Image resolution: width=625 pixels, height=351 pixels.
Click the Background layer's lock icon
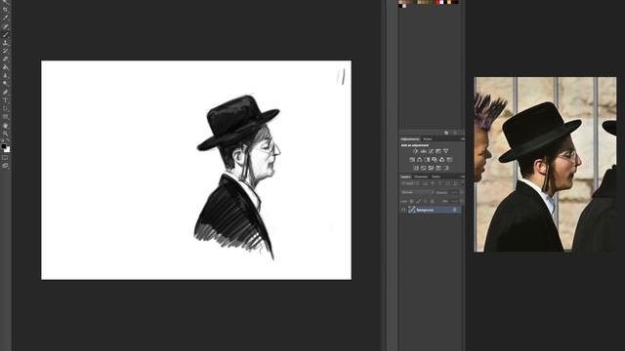[x=455, y=210]
